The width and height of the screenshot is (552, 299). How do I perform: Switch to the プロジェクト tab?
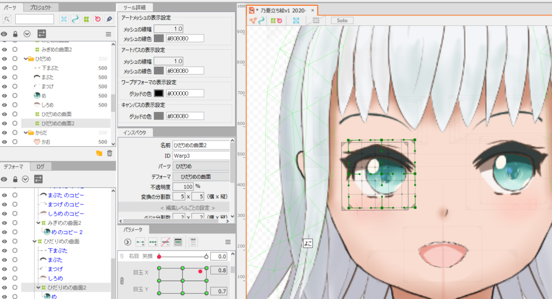(40, 7)
